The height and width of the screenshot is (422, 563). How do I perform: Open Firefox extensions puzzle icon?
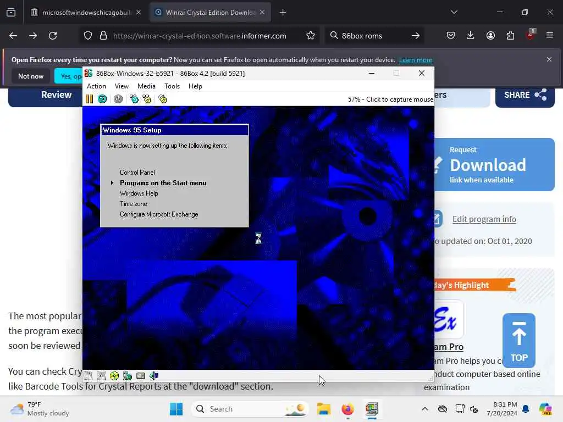[x=510, y=36]
